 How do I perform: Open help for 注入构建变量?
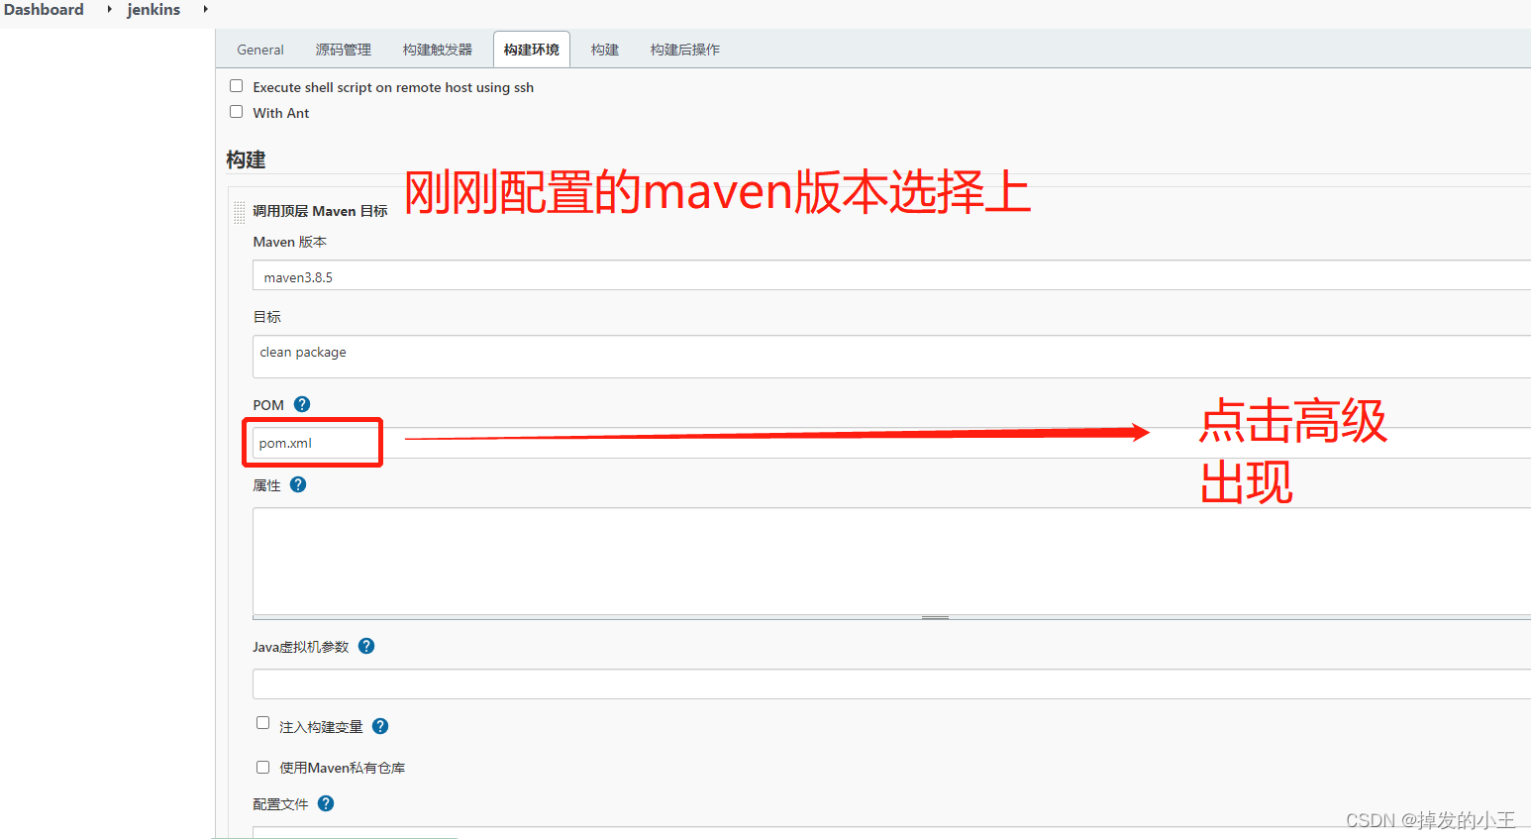(380, 726)
